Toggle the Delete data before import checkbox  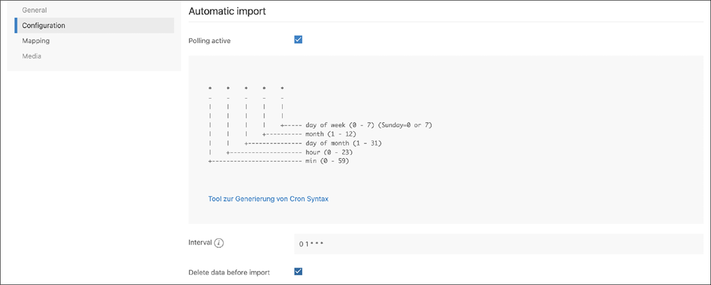[298, 272]
